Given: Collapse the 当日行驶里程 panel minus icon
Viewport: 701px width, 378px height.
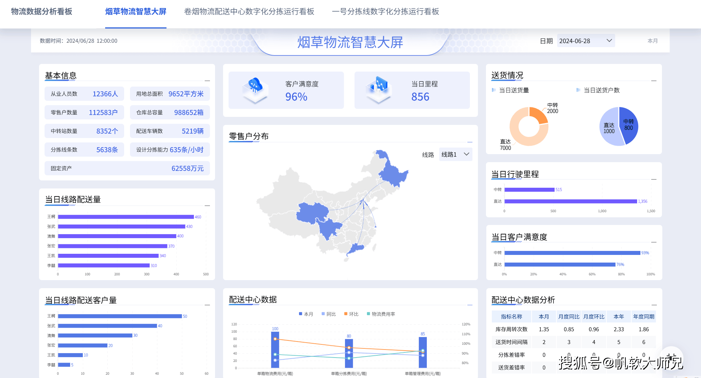Looking at the screenshot, I should [x=654, y=179].
